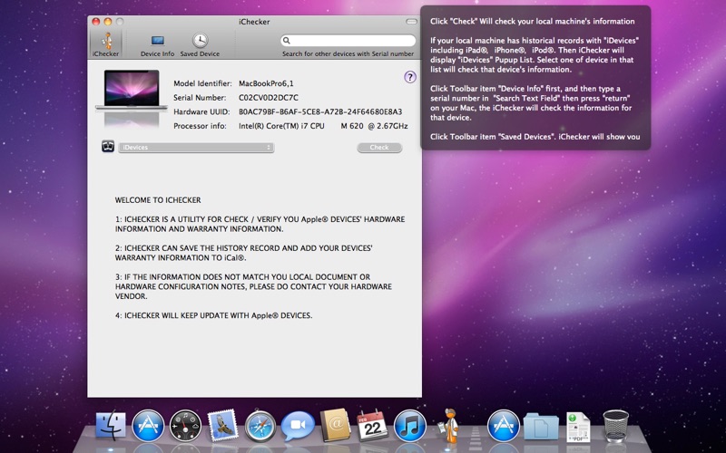Click the iChecker app icon in Dock
The width and height of the screenshot is (726, 453).
pyautogui.click(x=447, y=425)
